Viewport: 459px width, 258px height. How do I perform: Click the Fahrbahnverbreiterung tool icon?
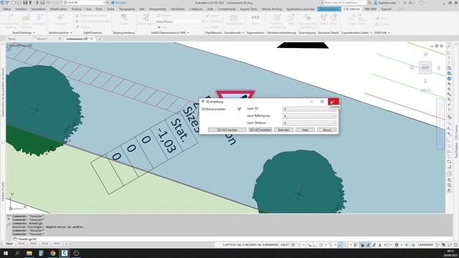pyautogui.click(x=276, y=18)
